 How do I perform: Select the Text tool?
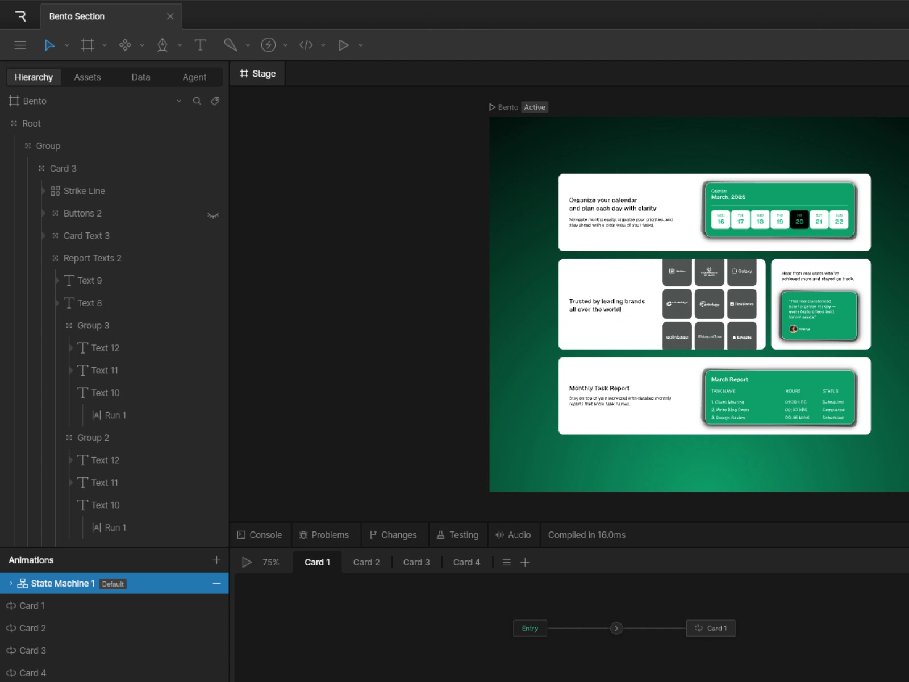coord(200,45)
